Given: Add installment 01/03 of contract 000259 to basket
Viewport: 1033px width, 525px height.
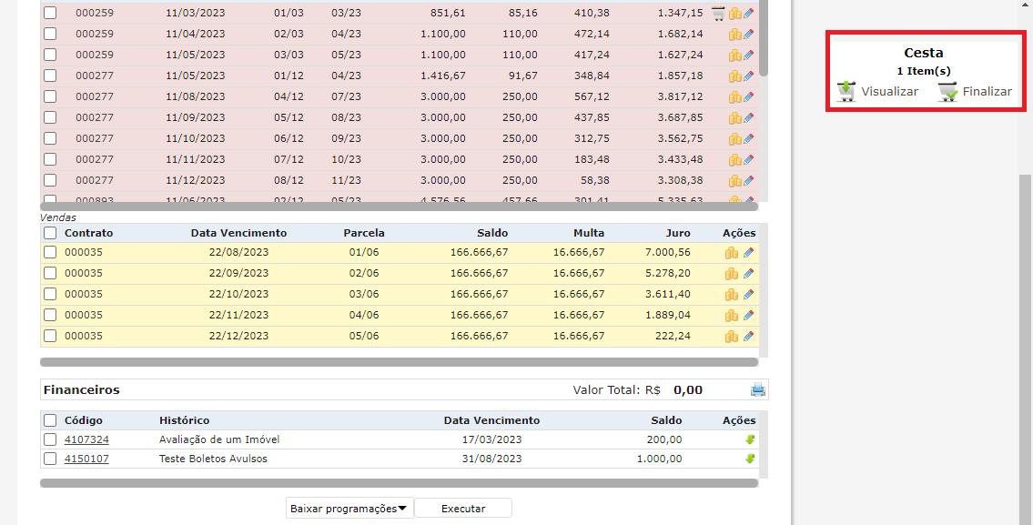Looking at the screenshot, I should (718, 13).
